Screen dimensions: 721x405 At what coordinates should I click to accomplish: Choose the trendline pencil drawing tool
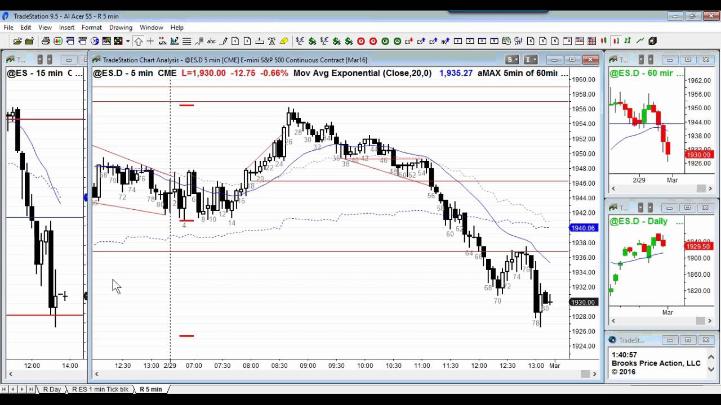[224, 41]
